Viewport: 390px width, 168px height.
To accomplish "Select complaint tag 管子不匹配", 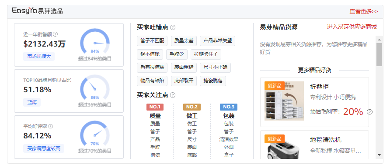I will click(x=152, y=41).
